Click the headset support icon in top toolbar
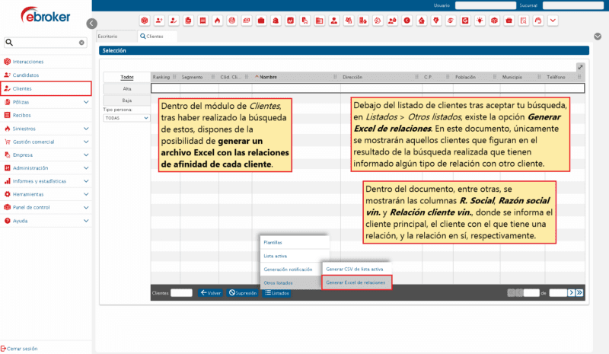 point(538,21)
